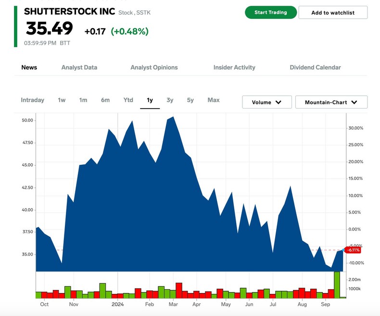The width and height of the screenshot is (380, 316).
Task: Click the green Start Trading button
Action: point(270,12)
